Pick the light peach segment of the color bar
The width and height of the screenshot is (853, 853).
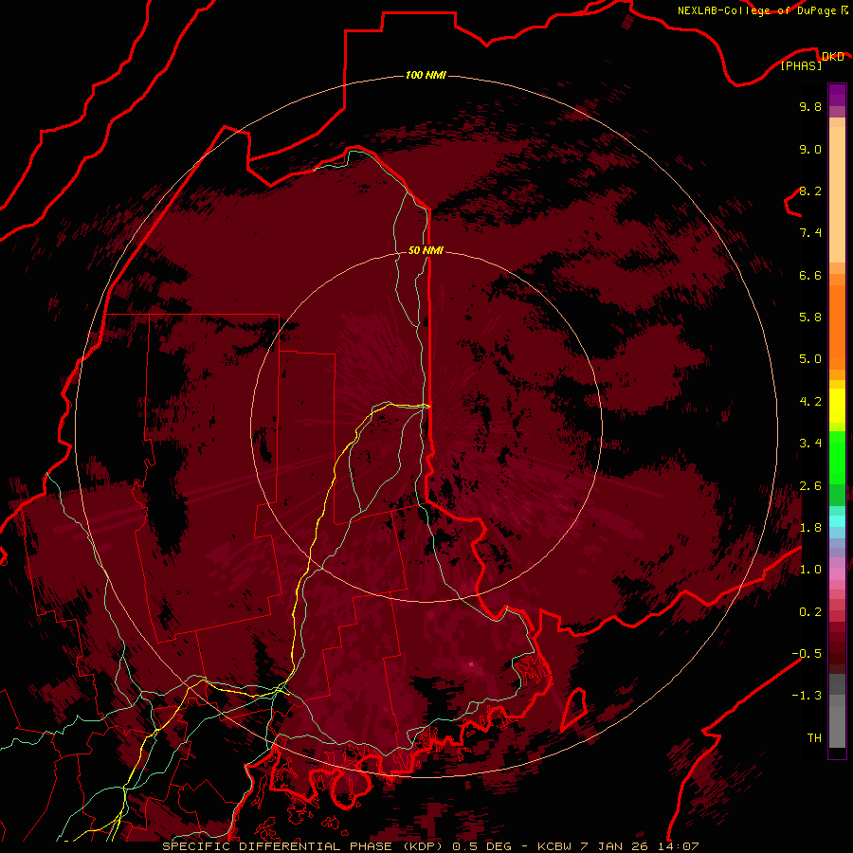pyautogui.click(x=837, y=196)
